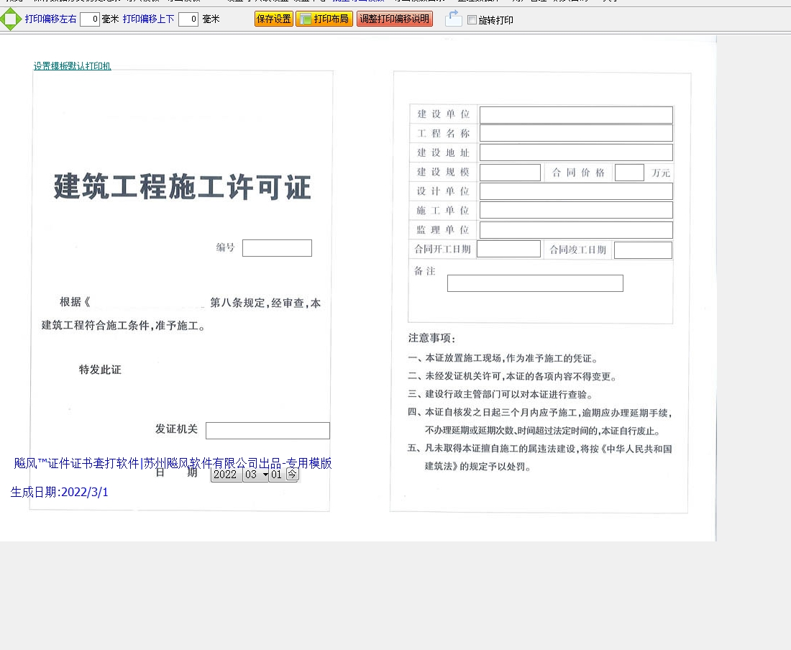
Task: Focus the 编号 certificate number field
Action: tap(277, 248)
